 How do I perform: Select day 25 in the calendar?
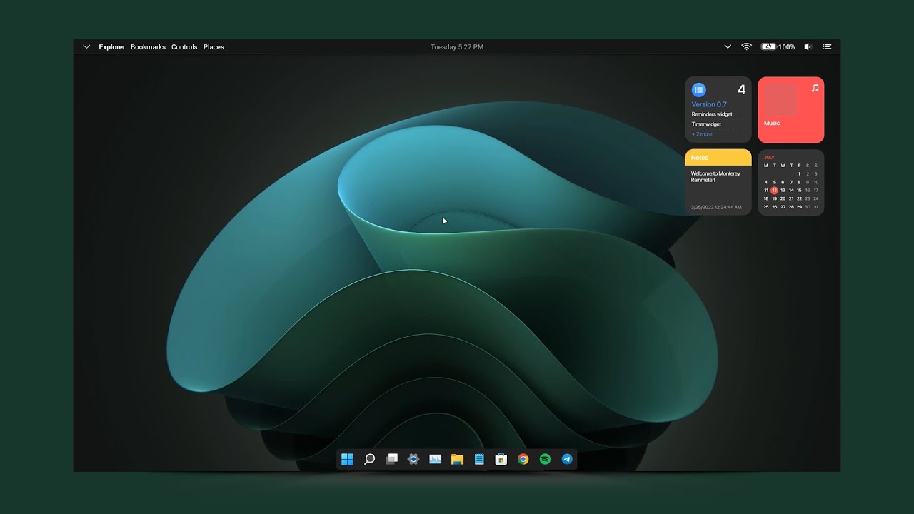click(x=766, y=207)
